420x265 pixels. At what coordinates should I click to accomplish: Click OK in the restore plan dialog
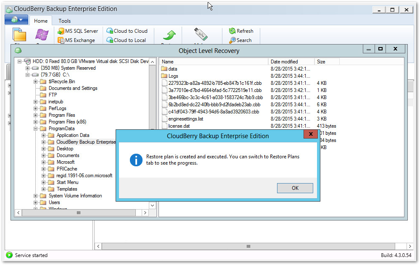pos(295,188)
